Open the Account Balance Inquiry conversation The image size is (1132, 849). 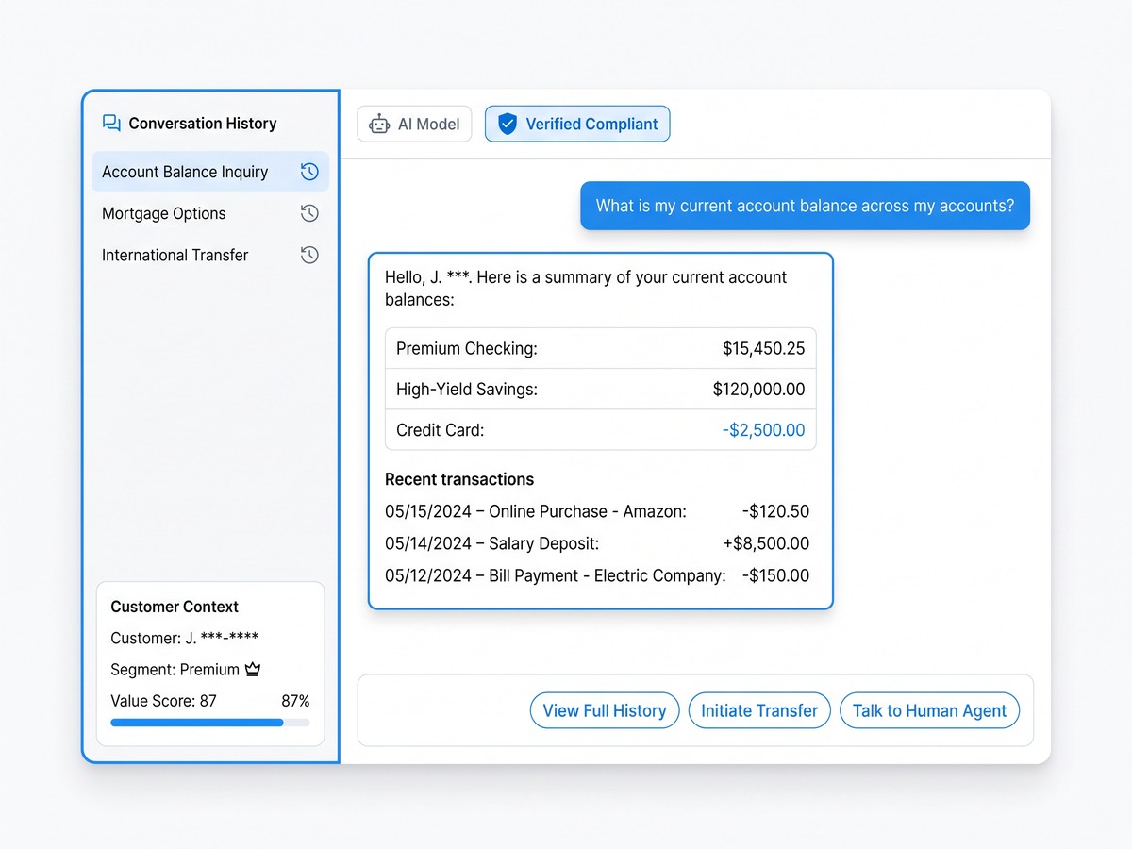pos(210,172)
